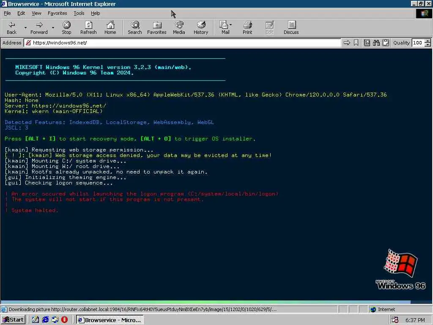Click the 6:37 PM taskbar clock
The image size is (433, 325).
tap(415, 320)
